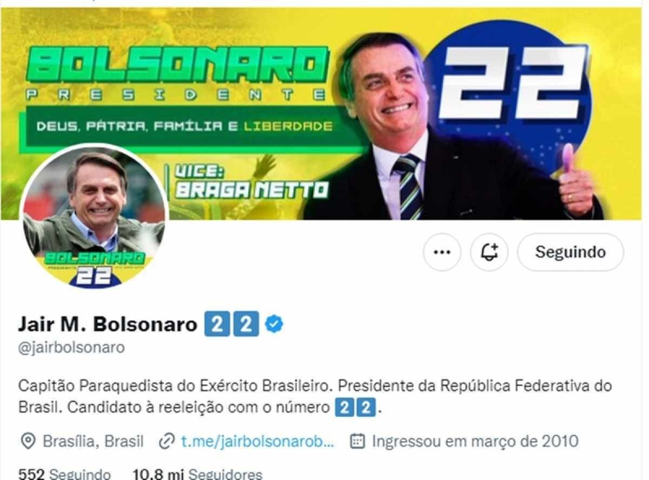The image size is (649, 480).
Task: Click the link chain icon
Action: click(x=167, y=441)
